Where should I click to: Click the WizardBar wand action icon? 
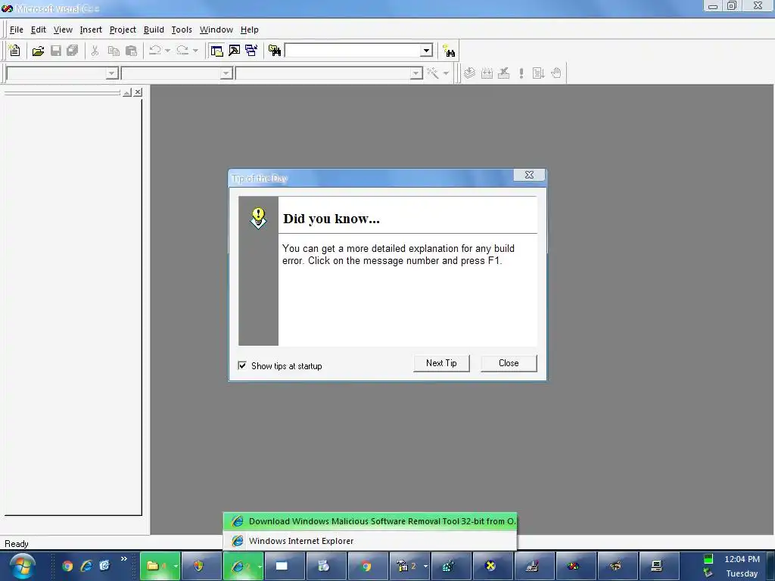[433, 73]
